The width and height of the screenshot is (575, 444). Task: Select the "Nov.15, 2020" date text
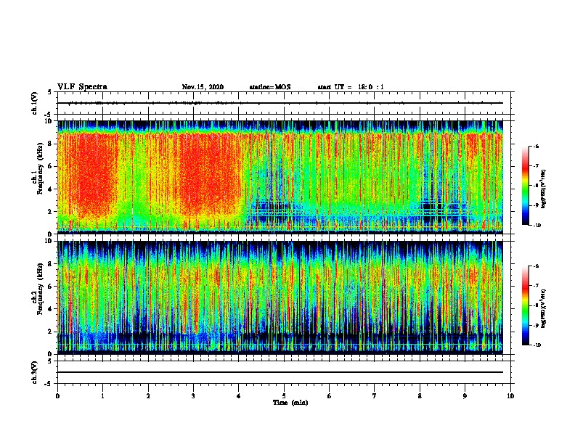[x=203, y=87]
